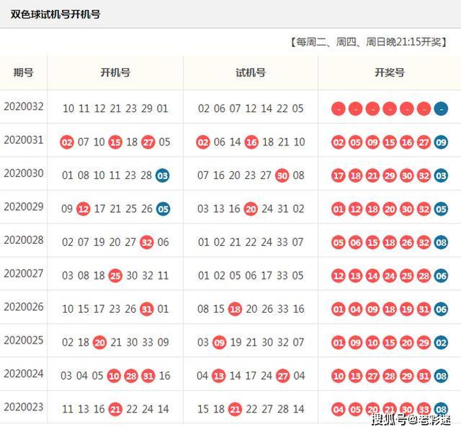
Task: Click the blue placeholder ball in row 2020032
Action: [441, 108]
